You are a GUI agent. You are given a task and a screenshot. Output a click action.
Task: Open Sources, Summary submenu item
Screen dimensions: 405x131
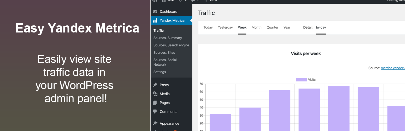point(168,38)
